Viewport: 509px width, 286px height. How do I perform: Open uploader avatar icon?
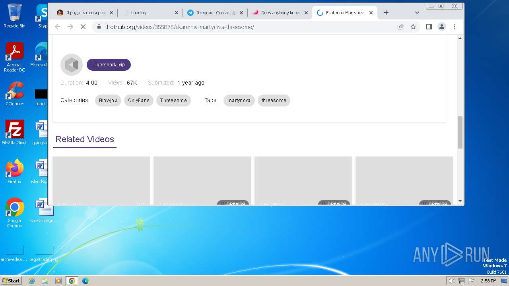(72, 64)
